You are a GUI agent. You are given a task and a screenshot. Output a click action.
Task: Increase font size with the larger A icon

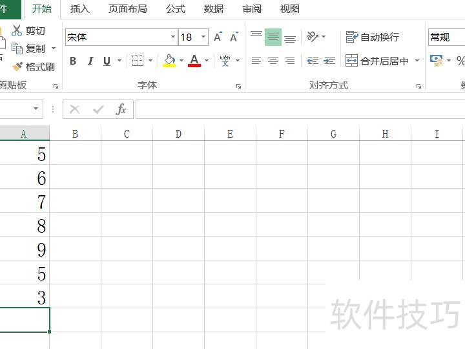(x=218, y=37)
